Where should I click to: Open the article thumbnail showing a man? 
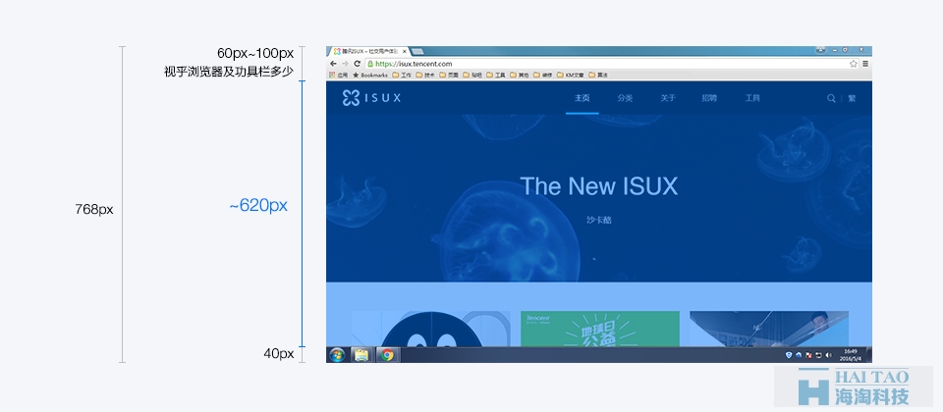point(769,330)
